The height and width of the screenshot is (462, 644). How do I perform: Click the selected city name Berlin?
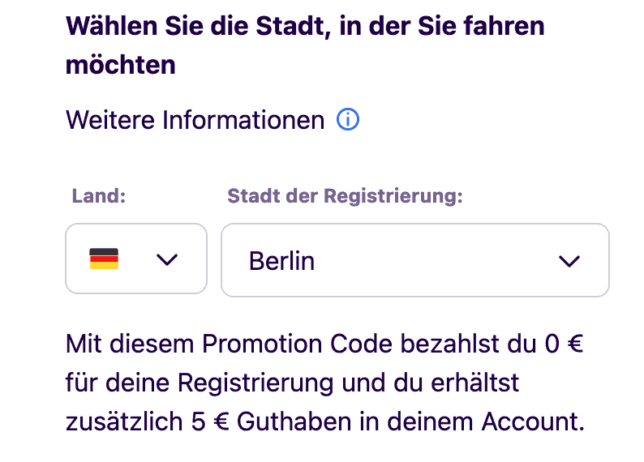281,261
